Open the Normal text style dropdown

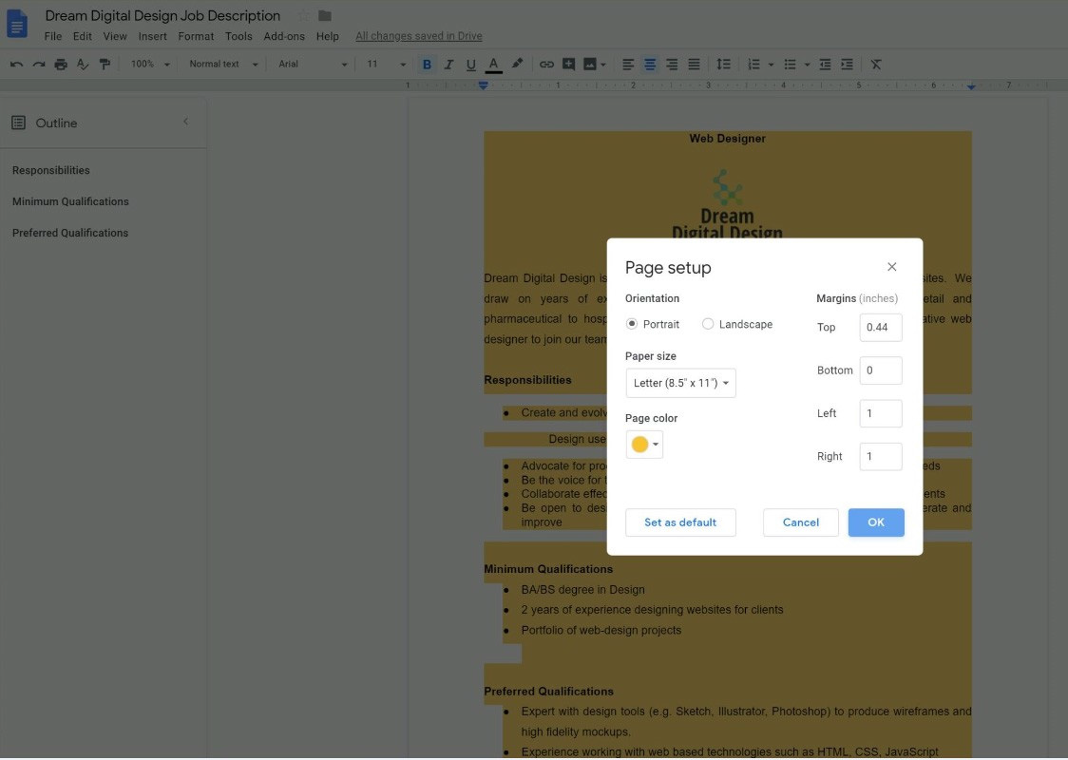(223, 64)
